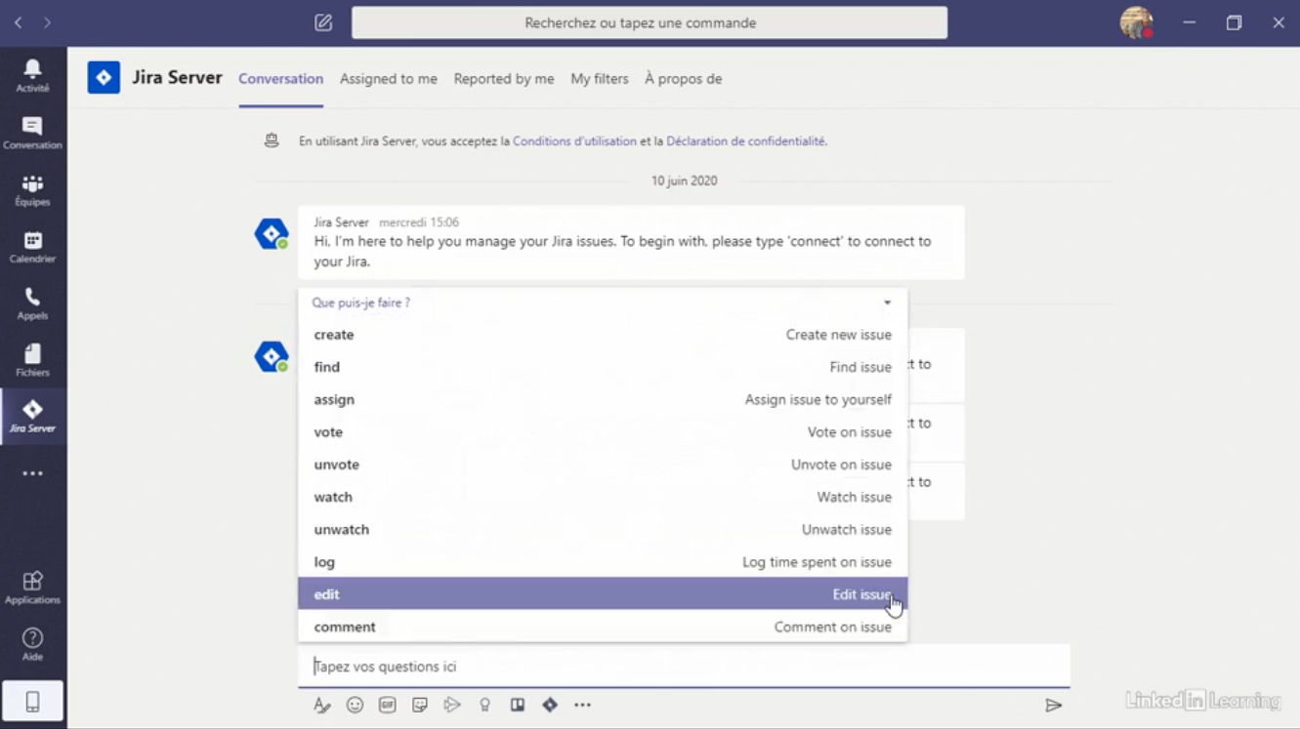The width and height of the screenshot is (1300, 729).
Task: Select the 'assign' command
Action: pos(603,399)
